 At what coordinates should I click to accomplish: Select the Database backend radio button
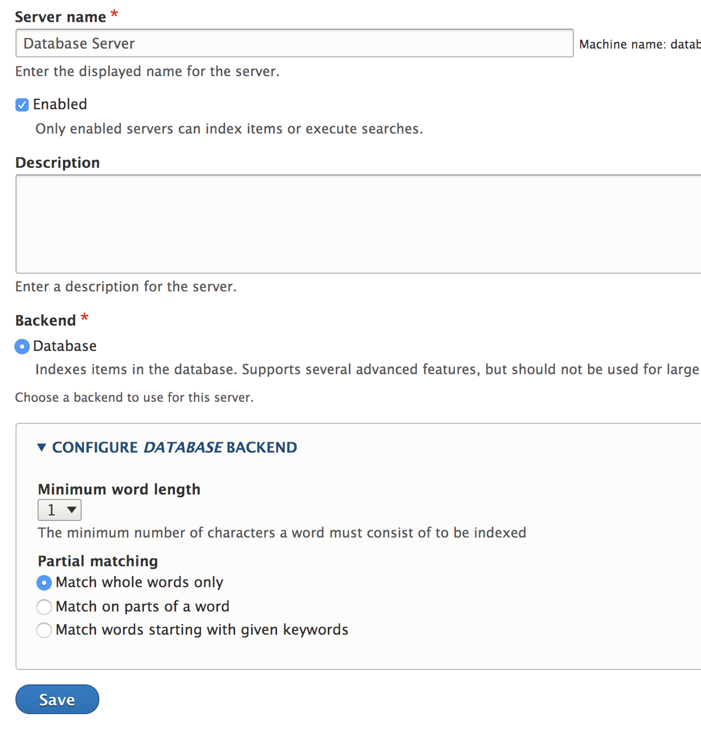[22, 347]
